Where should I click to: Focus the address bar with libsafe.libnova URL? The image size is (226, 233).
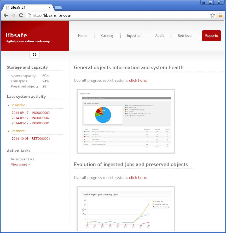121,15
